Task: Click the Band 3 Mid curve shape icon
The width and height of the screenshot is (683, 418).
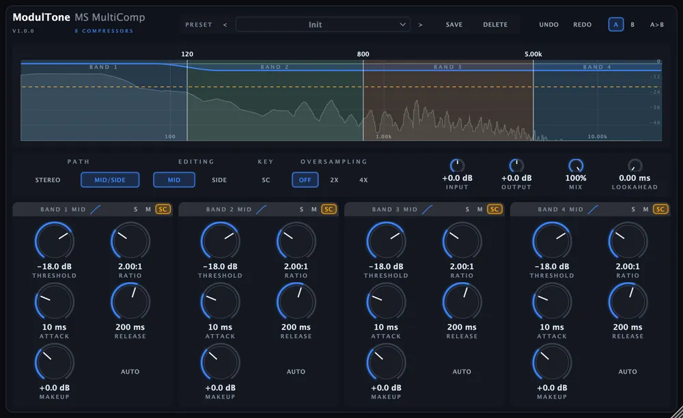Action: 428,210
